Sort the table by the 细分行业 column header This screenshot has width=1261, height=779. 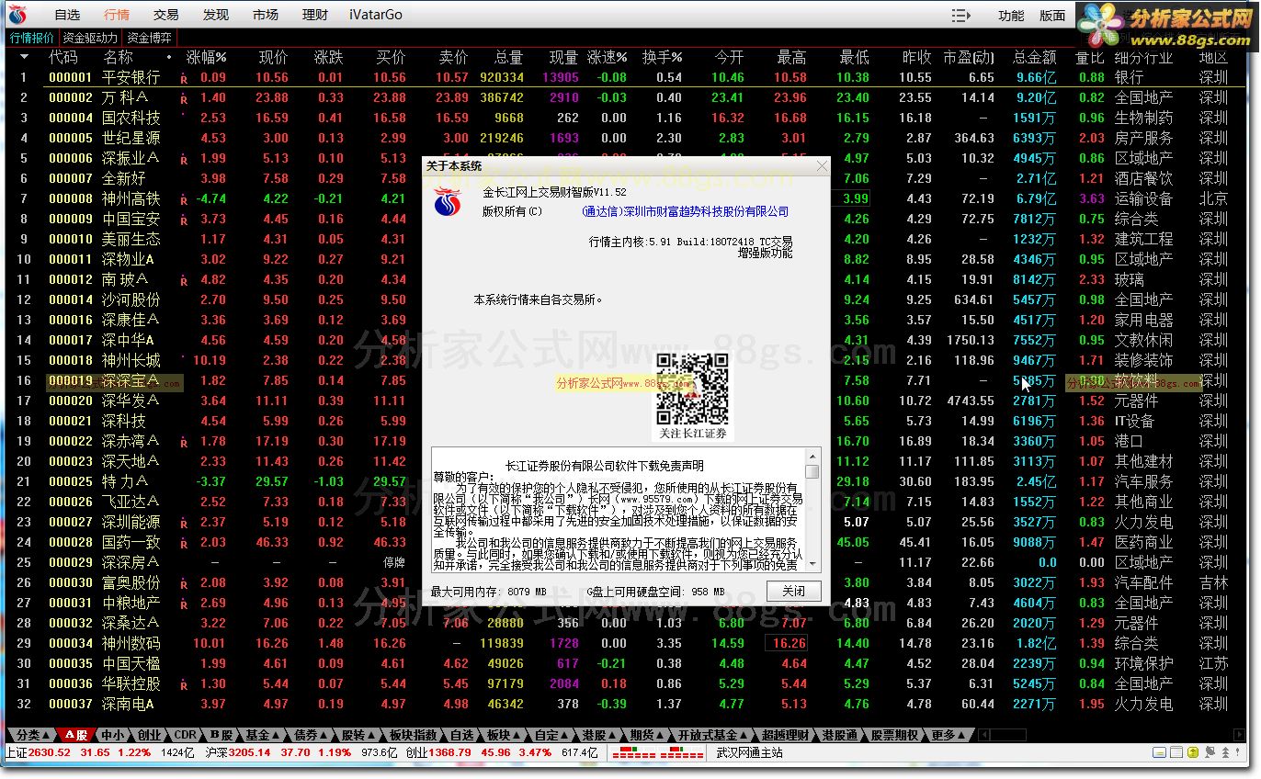coord(1143,57)
